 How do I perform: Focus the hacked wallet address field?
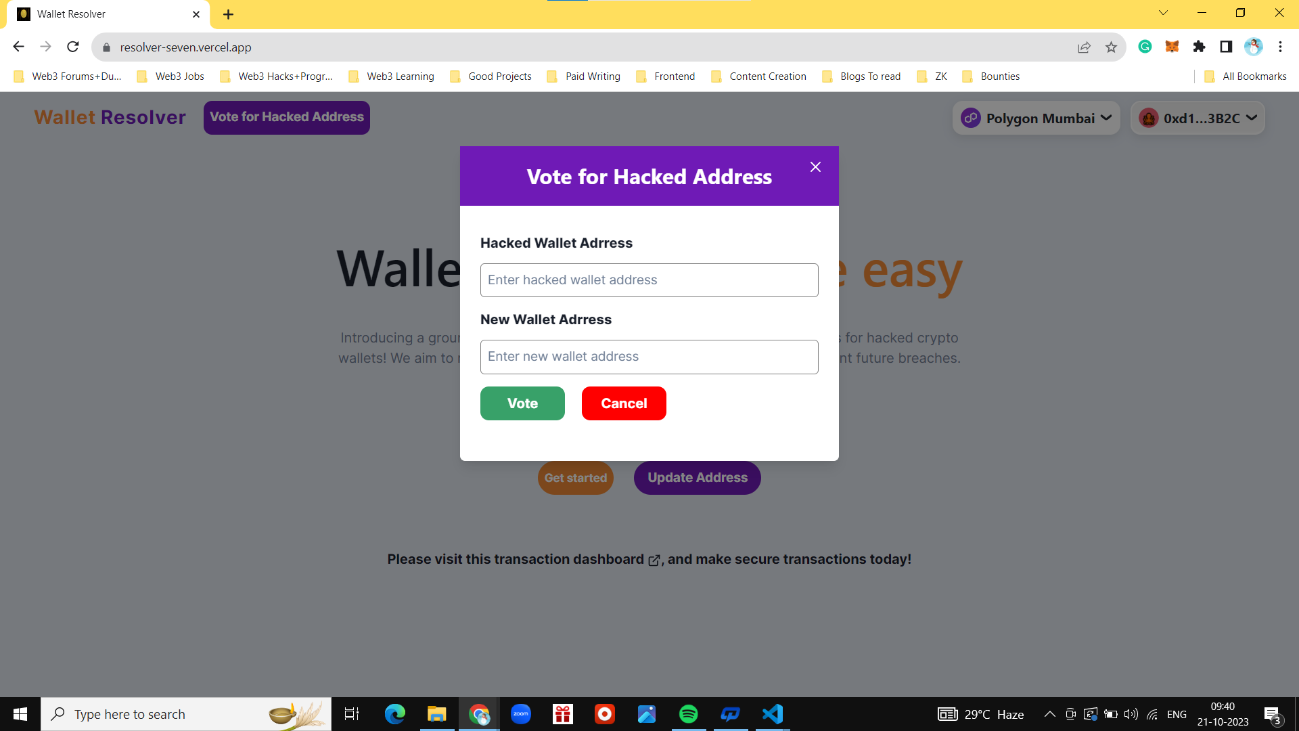click(649, 280)
